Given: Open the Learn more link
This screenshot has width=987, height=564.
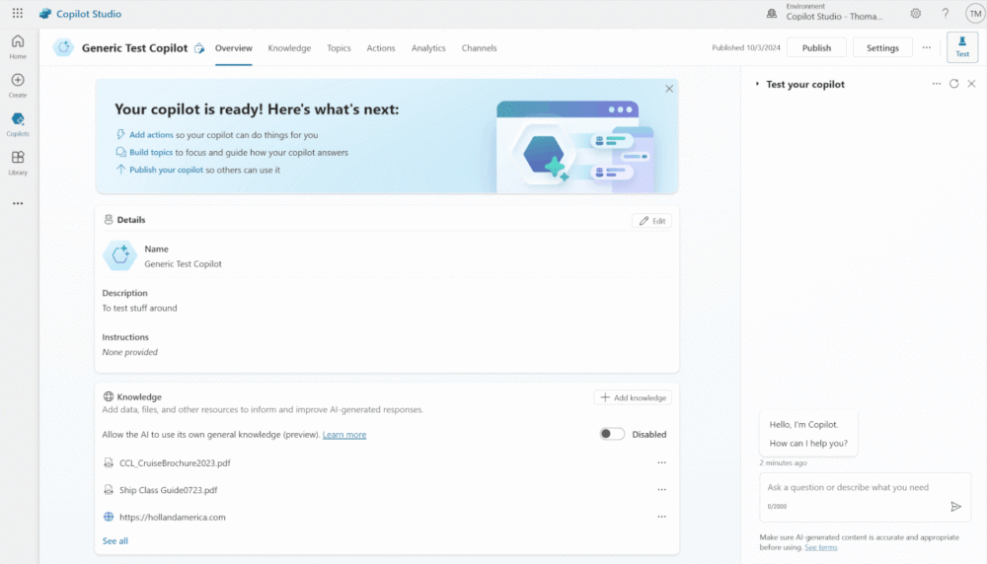Looking at the screenshot, I should (344, 435).
